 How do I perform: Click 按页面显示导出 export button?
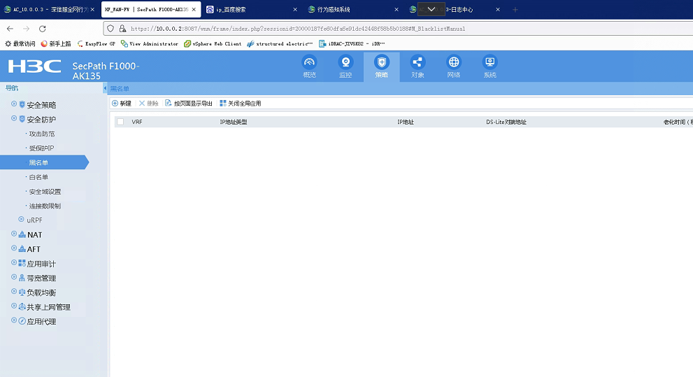189,104
